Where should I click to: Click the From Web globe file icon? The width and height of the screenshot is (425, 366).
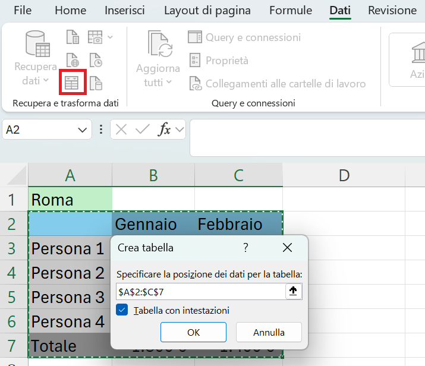click(x=73, y=60)
